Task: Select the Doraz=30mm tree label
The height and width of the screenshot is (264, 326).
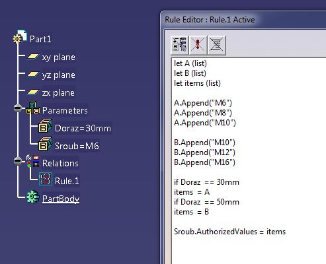Action: pyautogui.click(x=83, y=128)
